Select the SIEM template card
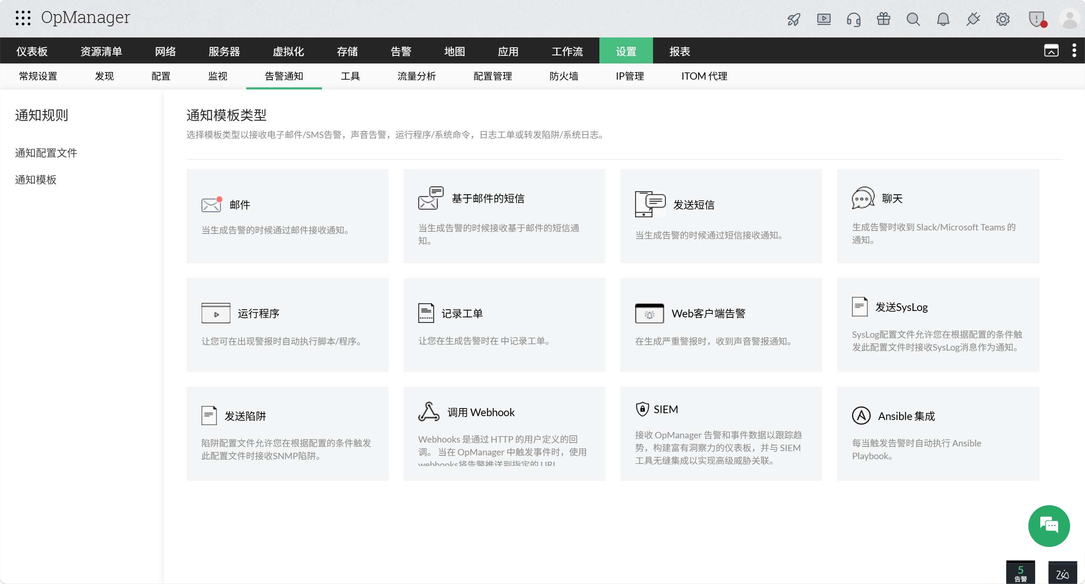 tap(721, 434)
